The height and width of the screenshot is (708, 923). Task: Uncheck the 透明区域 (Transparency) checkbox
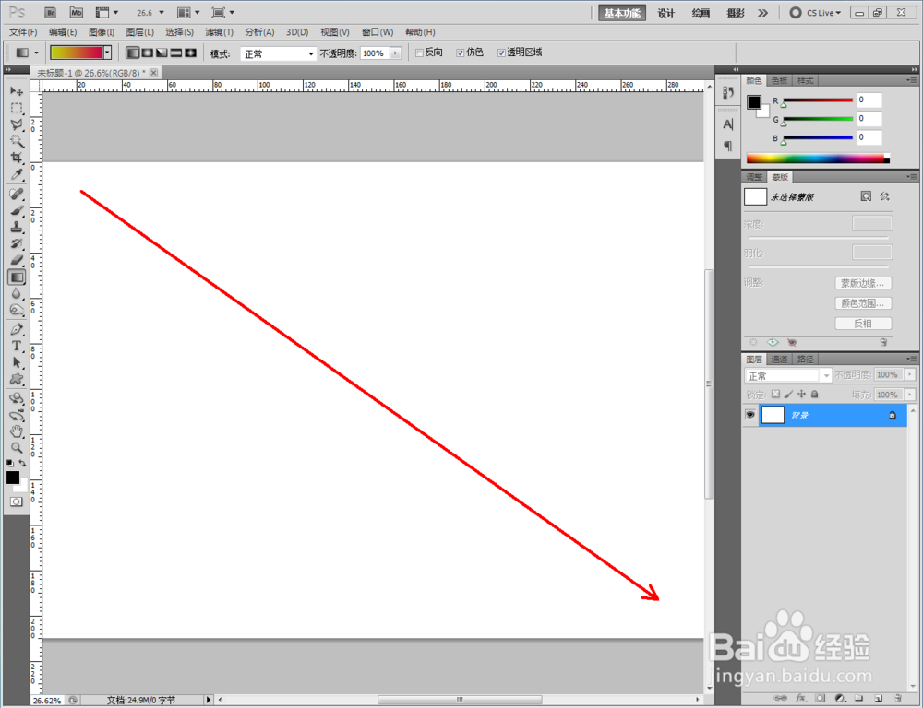[501, 53]
